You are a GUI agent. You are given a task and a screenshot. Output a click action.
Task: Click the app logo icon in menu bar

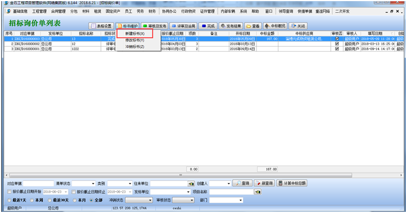[x=9, y=11]
